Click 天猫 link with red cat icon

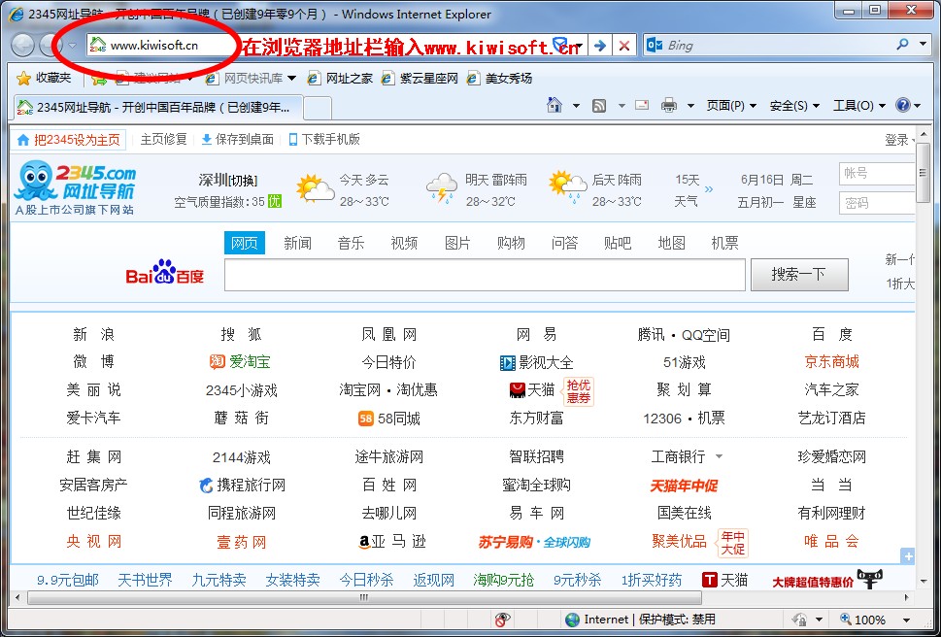(x=532, y=390)
